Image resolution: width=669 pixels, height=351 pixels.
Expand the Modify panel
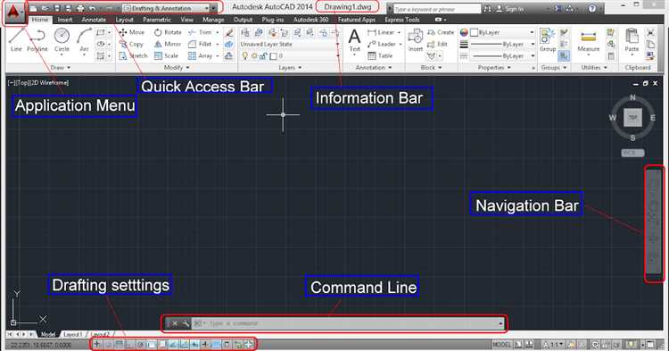coord(177,68)
